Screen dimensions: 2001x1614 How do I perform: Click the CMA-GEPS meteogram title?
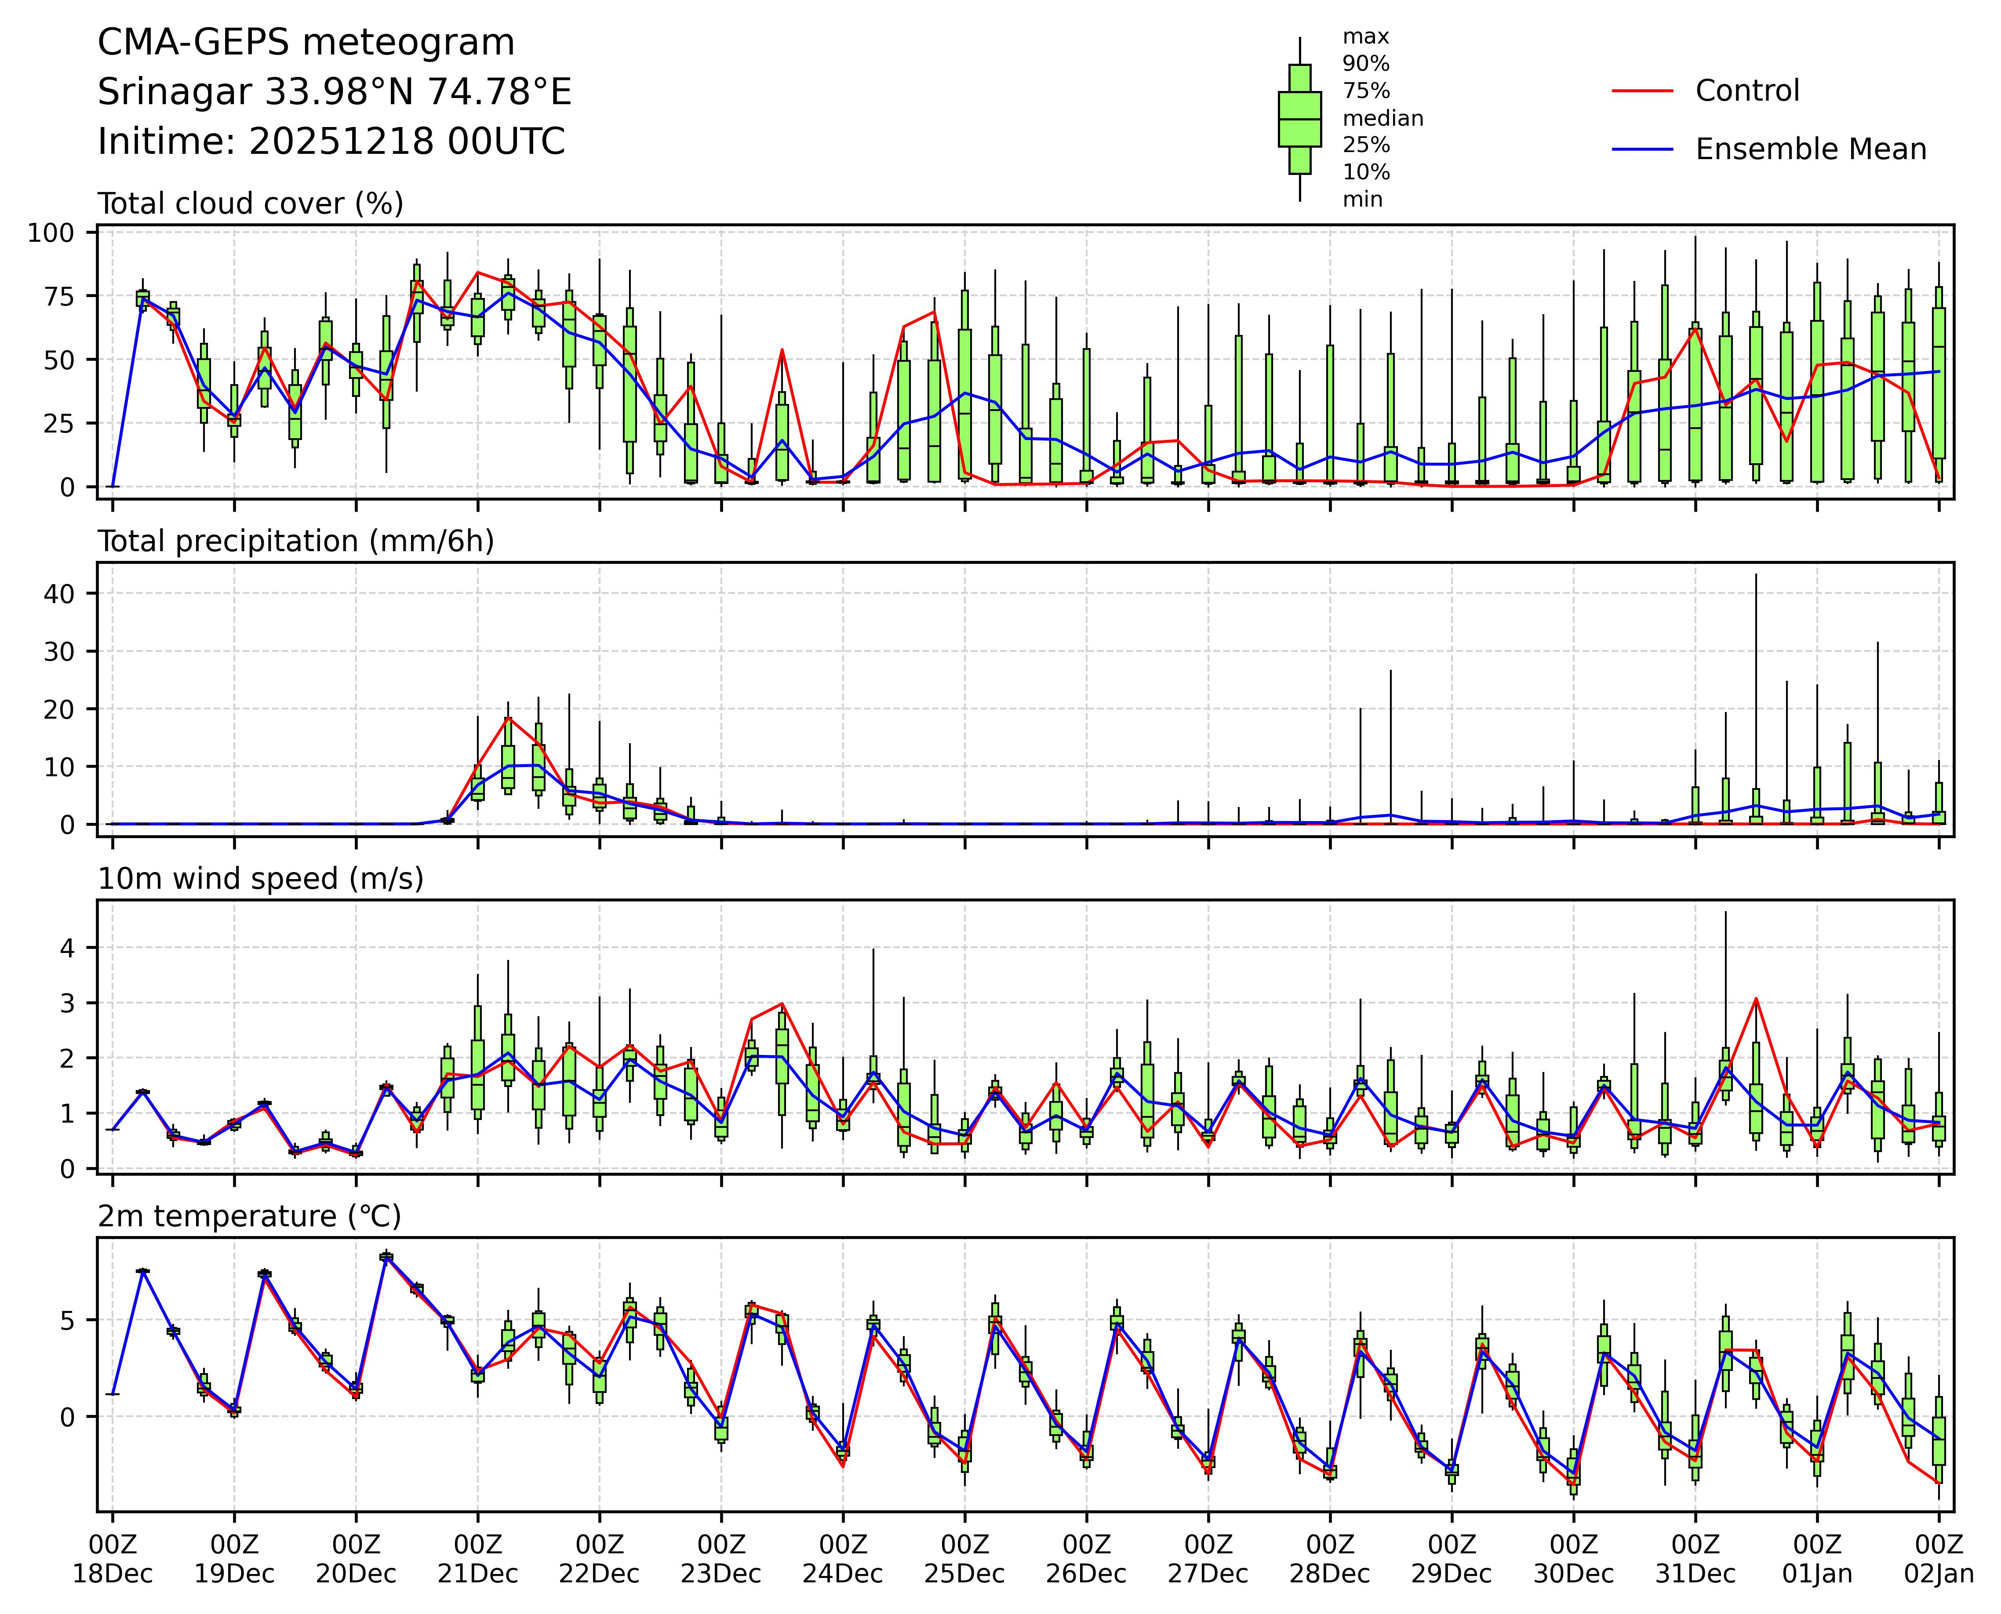click(x=306, y=43)
